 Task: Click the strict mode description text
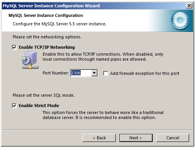(103, 115)
